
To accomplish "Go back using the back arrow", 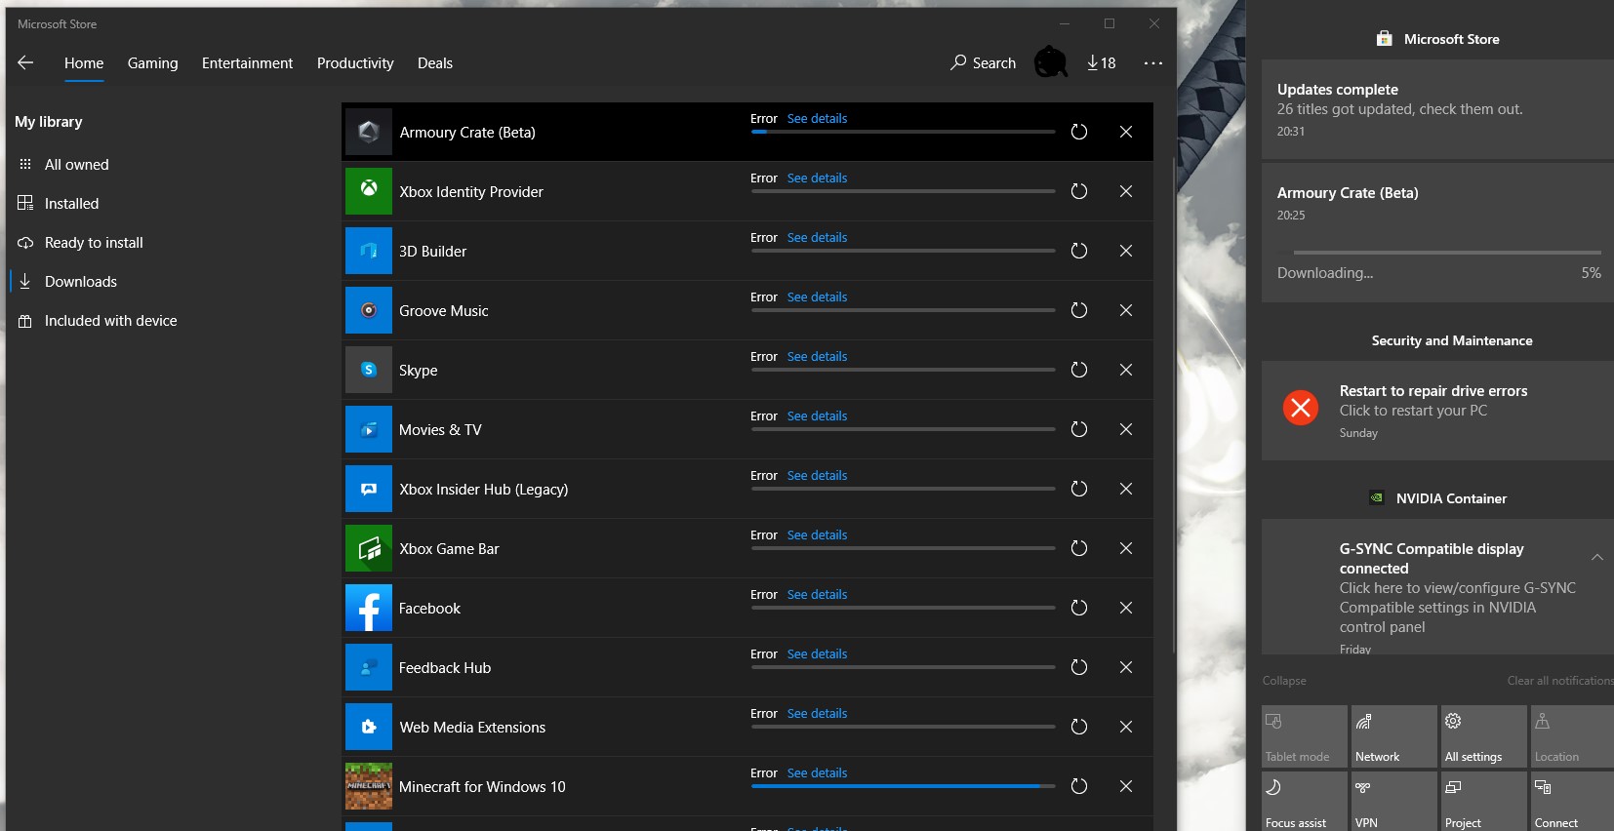I will [x=26, y=63].
